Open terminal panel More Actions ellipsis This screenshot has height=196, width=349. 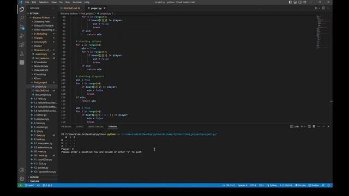(x=318, y=126)
